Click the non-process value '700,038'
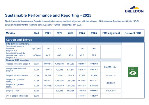The height and width of the screenshot is (105, 149). point(59,70)
